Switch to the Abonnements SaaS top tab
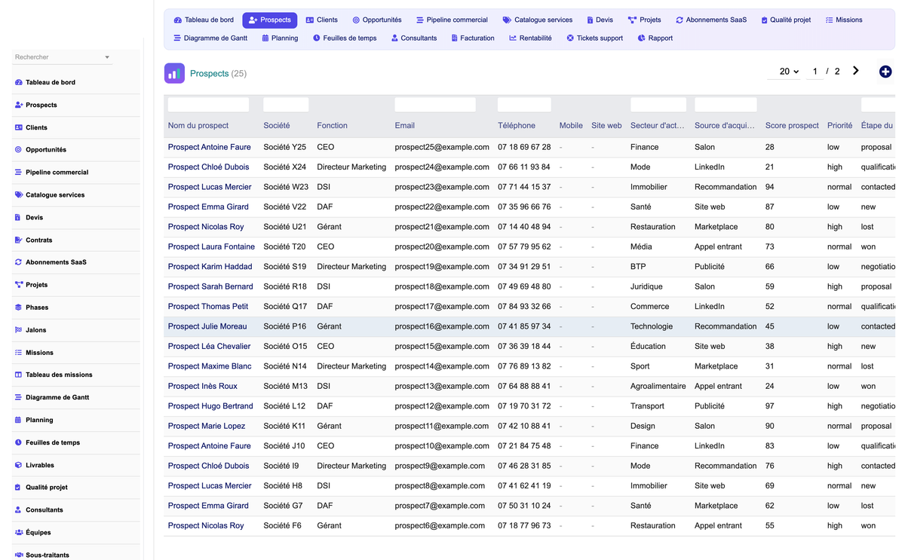Viewport: 905px width, 560px height. tap(711, 20)
